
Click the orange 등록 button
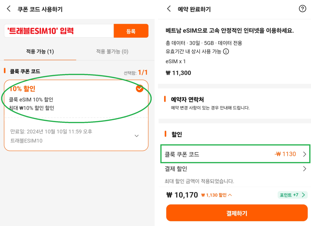(131, 31)
